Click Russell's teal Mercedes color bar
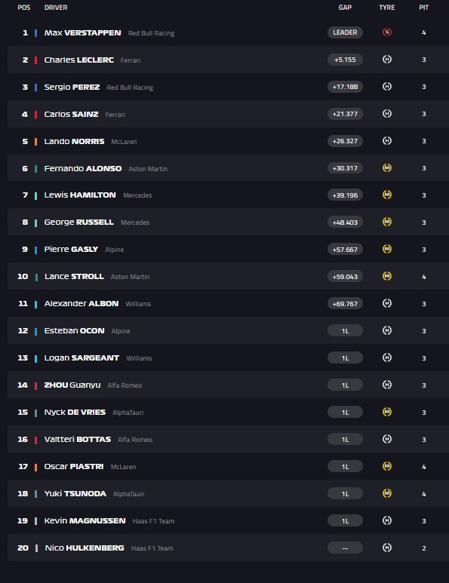Image resolution: width=449 pixels, height=583 pixels. coord(35,223)
